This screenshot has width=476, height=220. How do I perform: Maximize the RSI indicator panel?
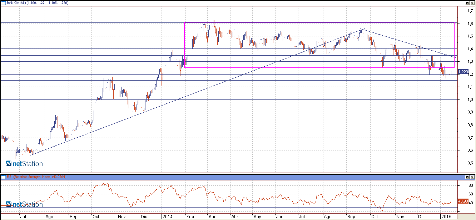(467, 177)
